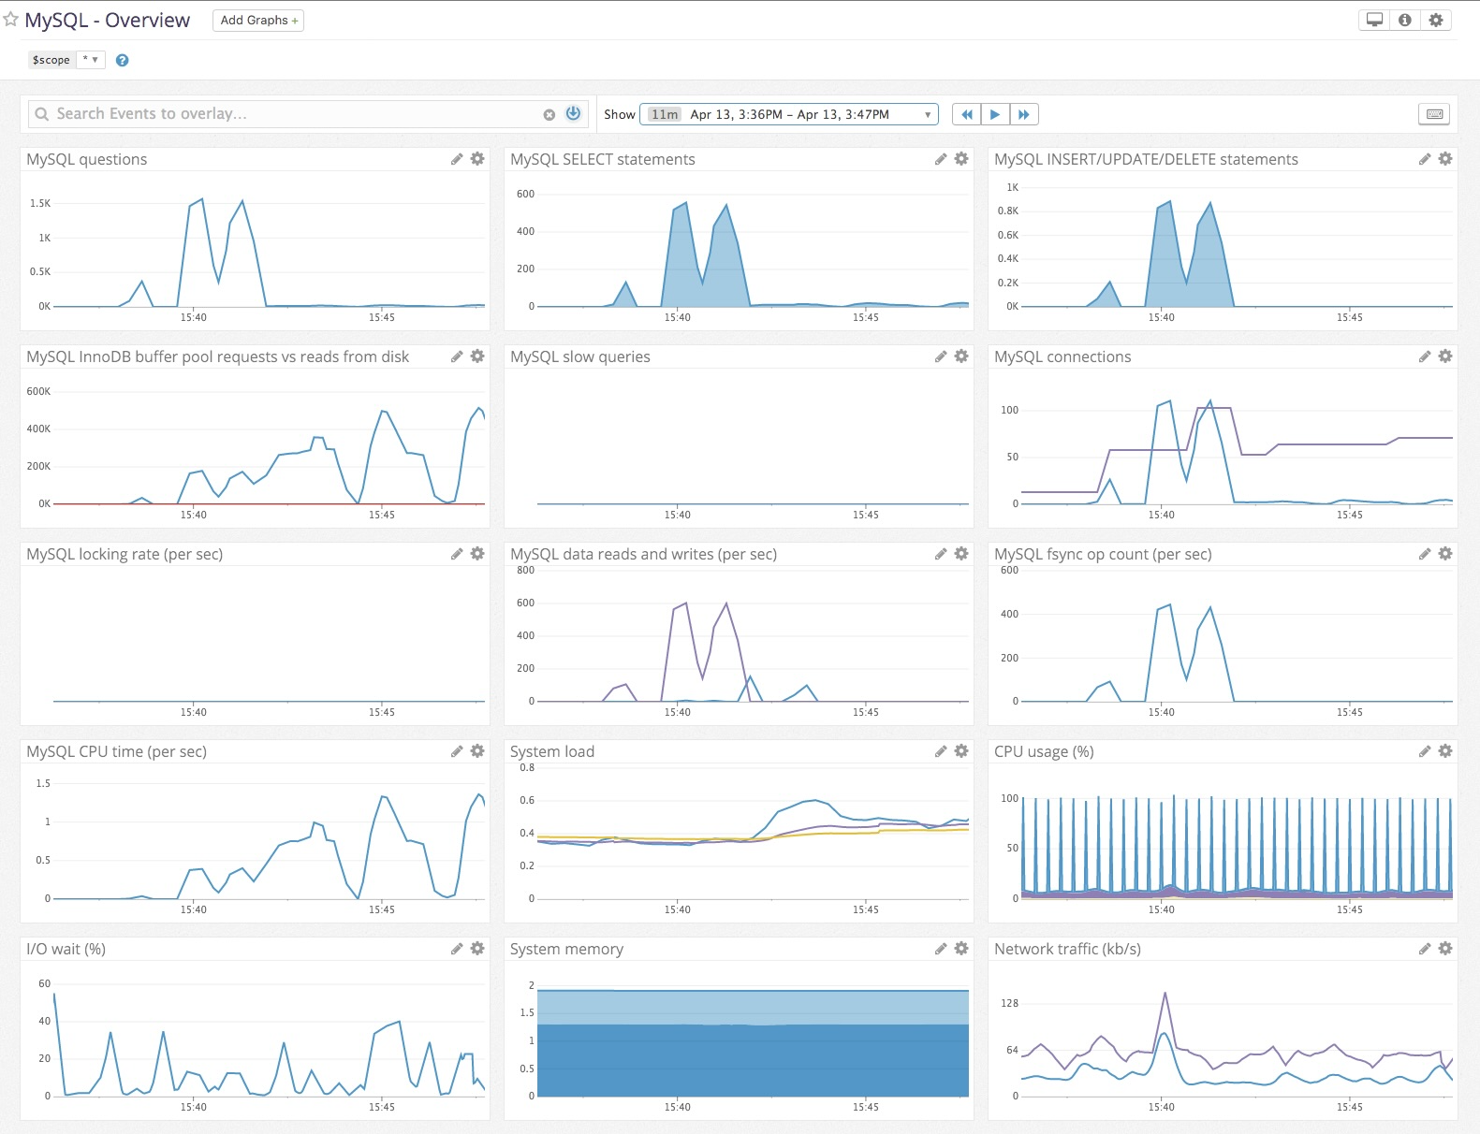
Task: Step the time window backward
Action: (966, 114)
